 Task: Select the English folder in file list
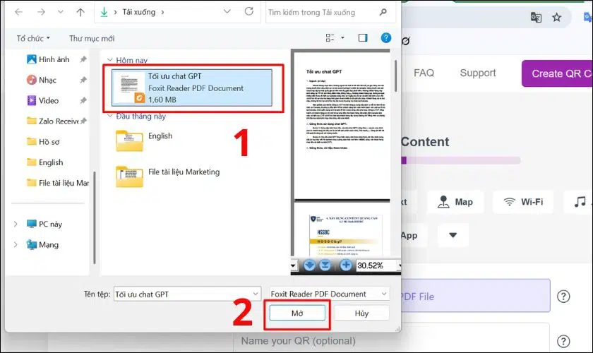click(x=144, y=140)
